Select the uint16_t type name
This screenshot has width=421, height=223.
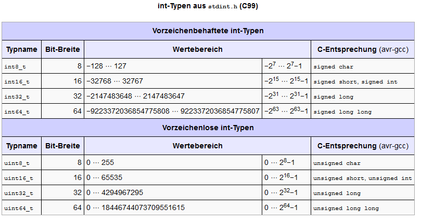[19, 178]
